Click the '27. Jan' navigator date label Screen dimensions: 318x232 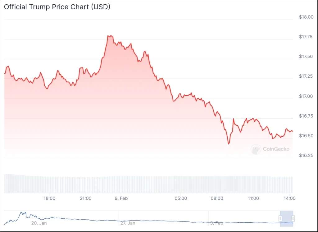[127, 223]
